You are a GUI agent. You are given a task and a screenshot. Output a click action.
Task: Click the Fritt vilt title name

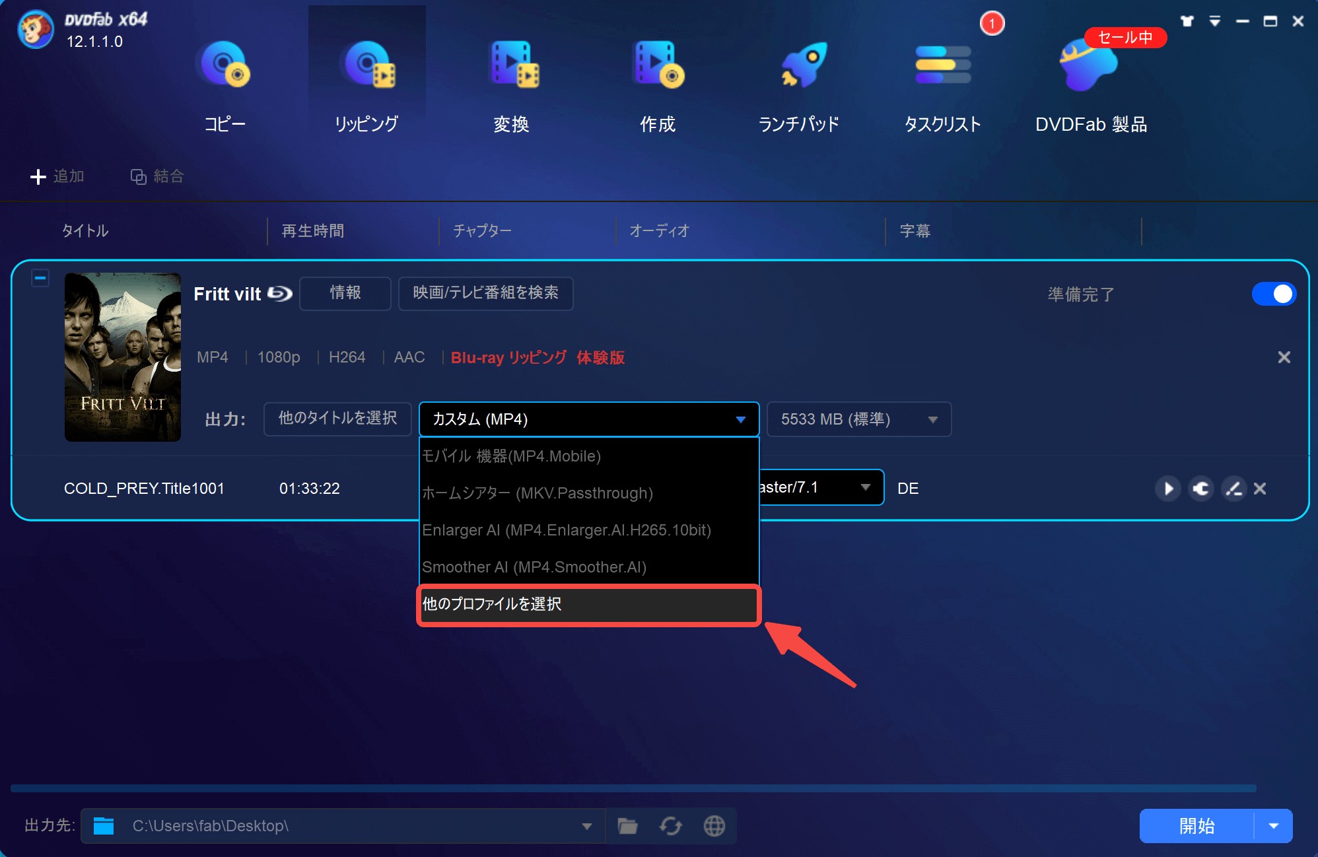point(228,294)
